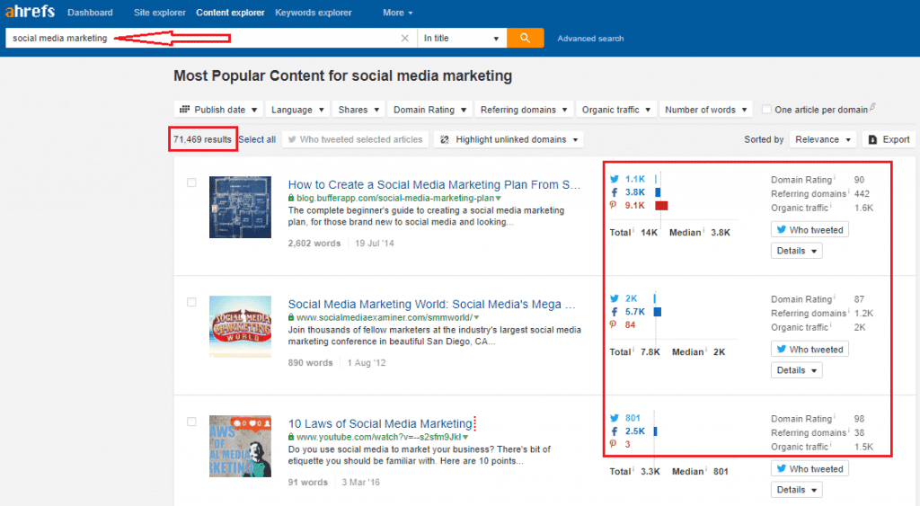Screen dimensions: 920x506
Task: Expand Details for the Social Media Marketing World result
Action: tap(796, 370)
